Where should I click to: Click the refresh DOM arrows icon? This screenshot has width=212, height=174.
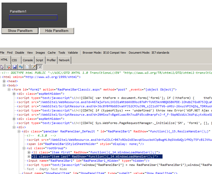[21, 67]
